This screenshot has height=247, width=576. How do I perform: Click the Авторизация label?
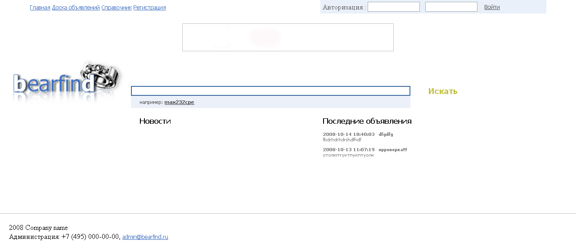tap(344, 7)
